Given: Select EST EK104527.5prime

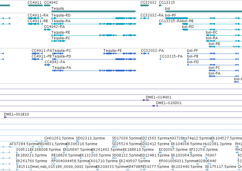Looking at the screenshot, I should click(x=226, y=138).
